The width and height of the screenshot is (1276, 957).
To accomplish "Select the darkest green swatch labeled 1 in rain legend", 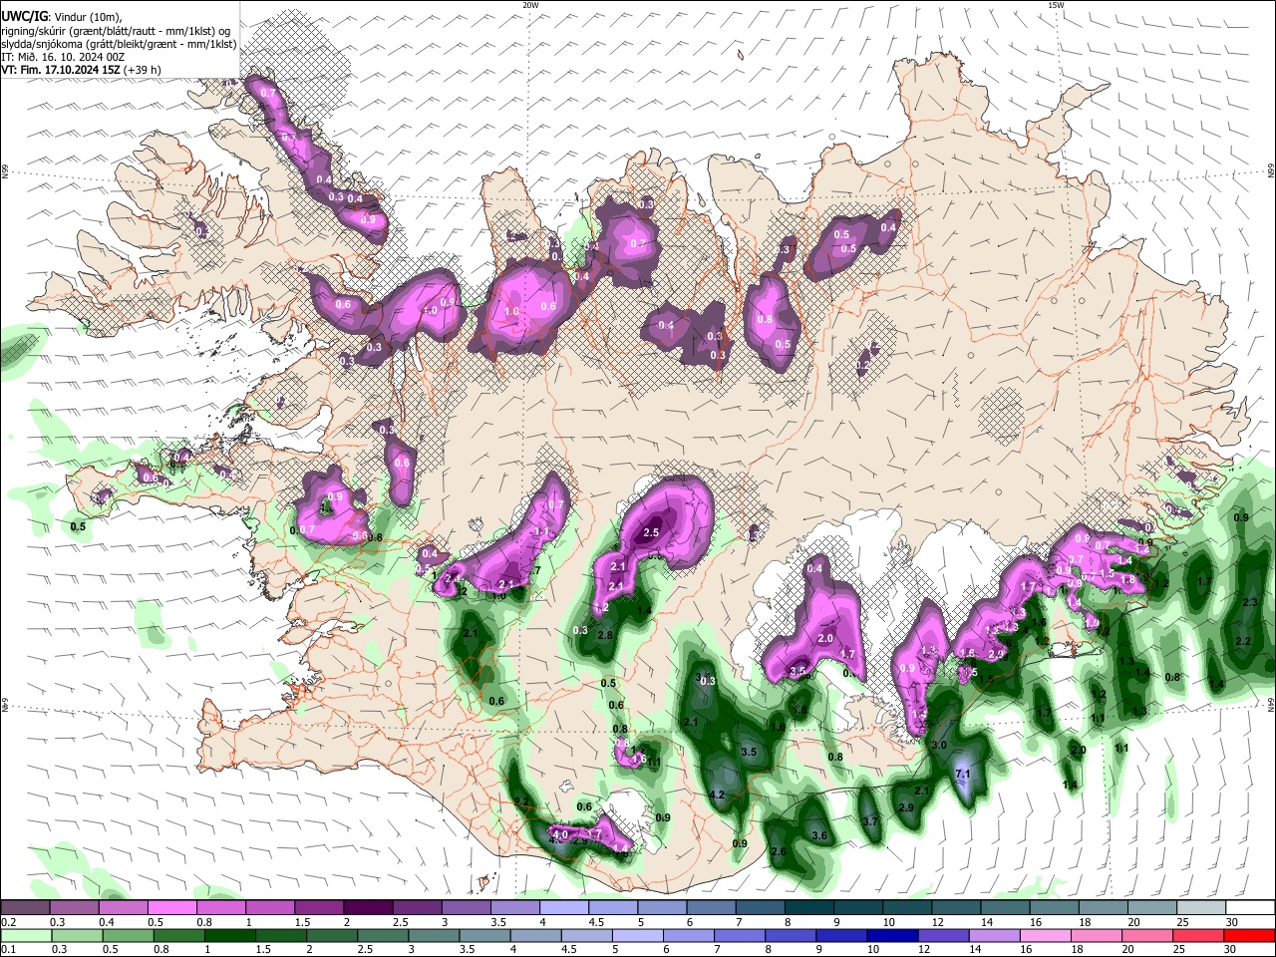I will (228, 935).
